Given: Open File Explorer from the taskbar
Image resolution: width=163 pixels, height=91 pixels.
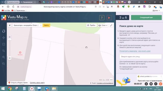Looking at the screenshot, I should click(54, 89).
